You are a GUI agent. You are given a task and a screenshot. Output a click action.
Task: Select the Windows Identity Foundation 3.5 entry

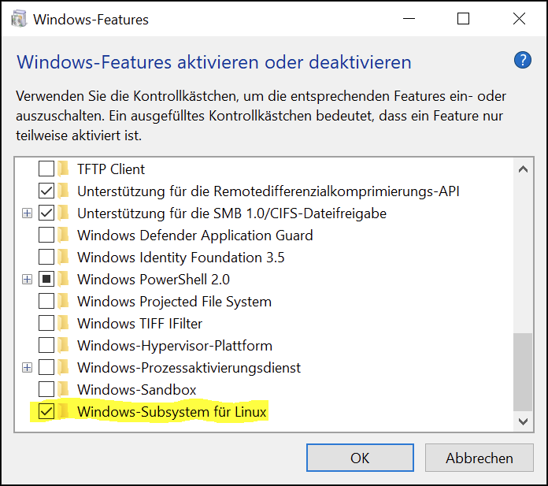(180, 257)
